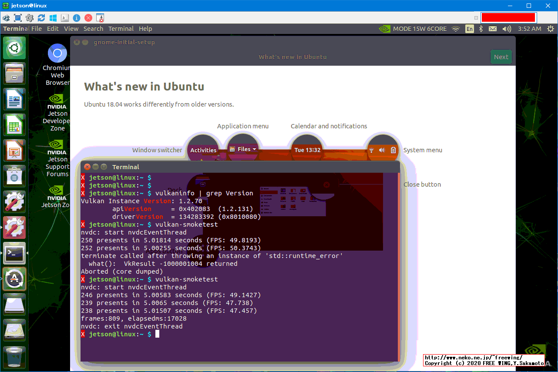Open the sound volume indicator

506,29
